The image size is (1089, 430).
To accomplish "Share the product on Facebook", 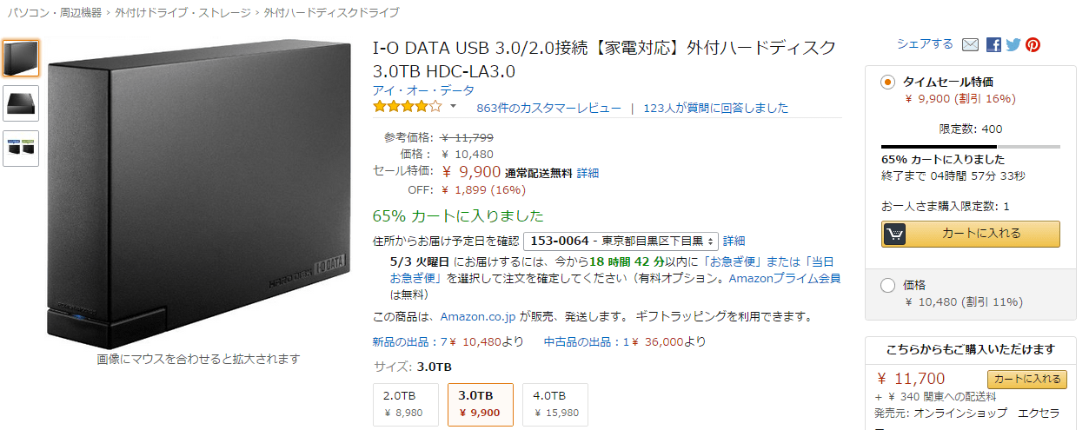I will (x=994, y=45).
